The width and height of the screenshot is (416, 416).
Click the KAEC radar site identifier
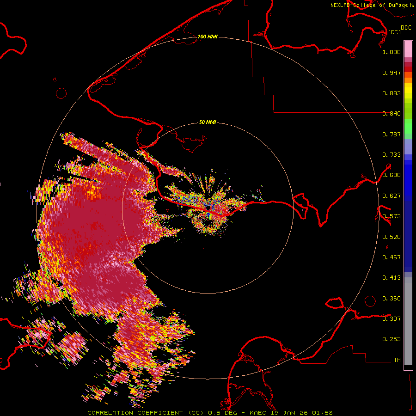258,413
